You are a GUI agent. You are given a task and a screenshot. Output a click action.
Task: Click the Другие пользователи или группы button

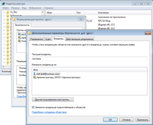point(53,99)
